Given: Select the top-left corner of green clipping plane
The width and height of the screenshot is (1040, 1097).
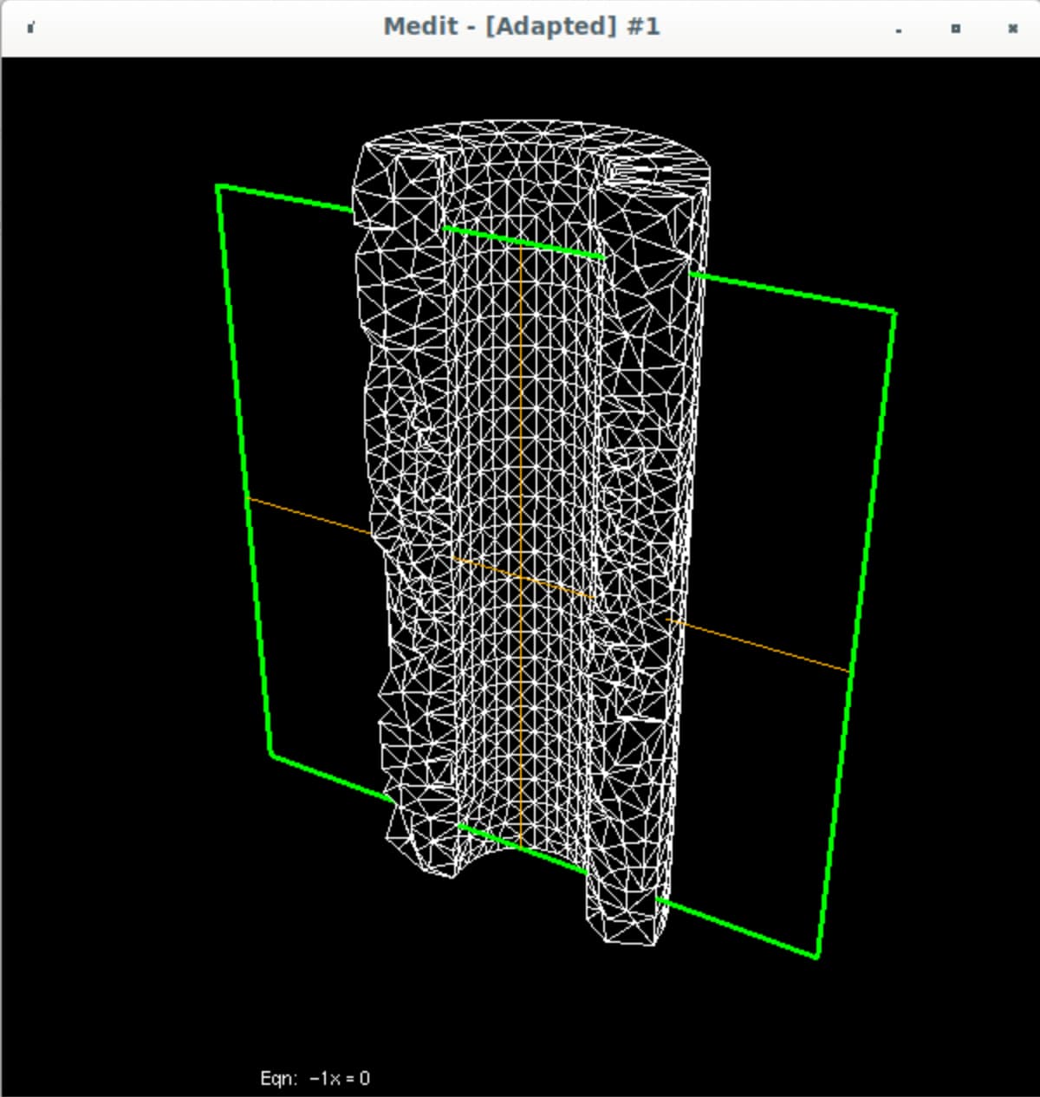Looking at the screenshot, I should click(x=218, y=186).
